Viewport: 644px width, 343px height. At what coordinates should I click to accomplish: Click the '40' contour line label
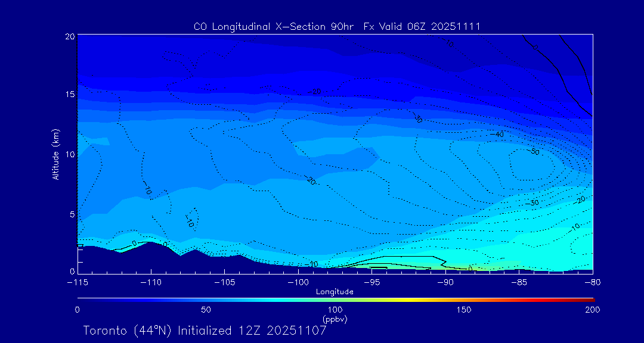tap(499, 135)
